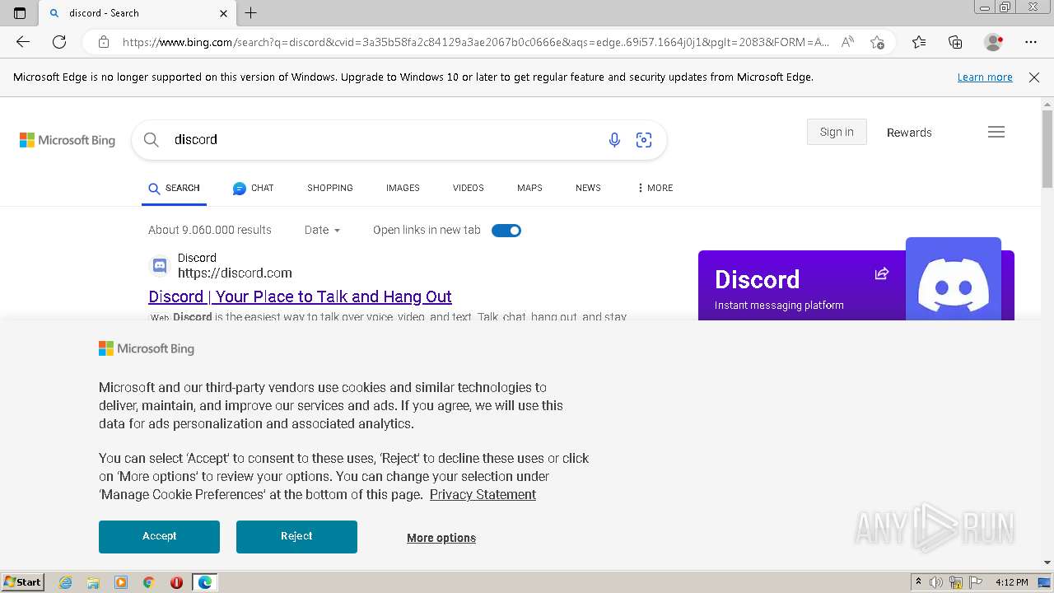This screenshot has width=1054, height=593.
Task: Click the volume icon in system tray
Action: (x=936, y=582)
